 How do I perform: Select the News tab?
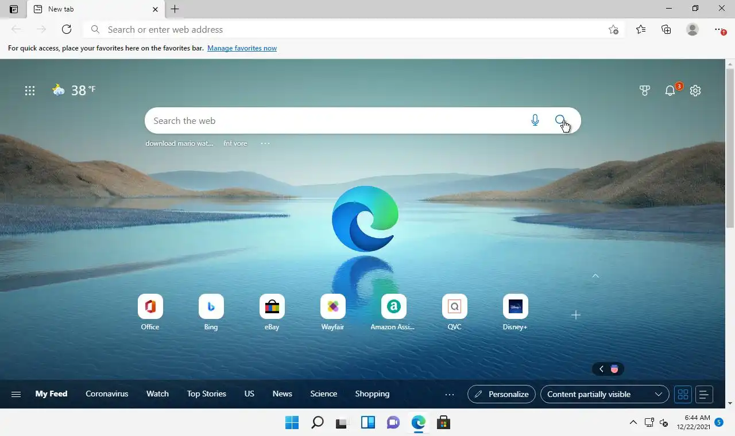(x=283, y=394)
